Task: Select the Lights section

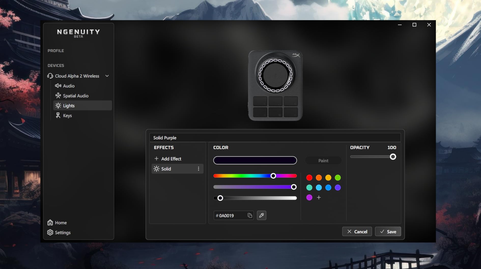Action: pyautogui.click(x=83, y=106)
